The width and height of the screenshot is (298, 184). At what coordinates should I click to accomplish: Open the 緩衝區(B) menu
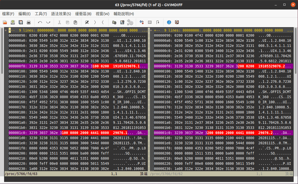tap(83, 14)
